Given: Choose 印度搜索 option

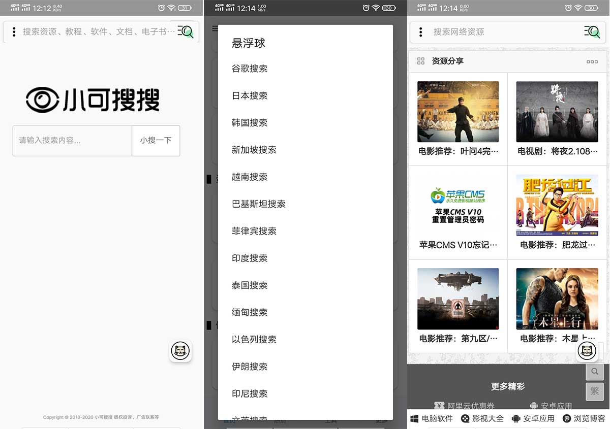Looking at the screenshot, I should point(250,258).
